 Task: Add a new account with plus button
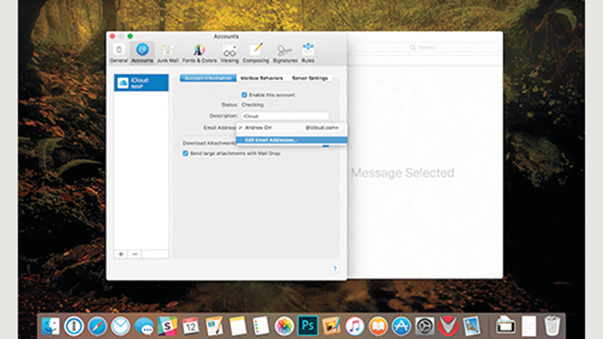coord(121,254)
